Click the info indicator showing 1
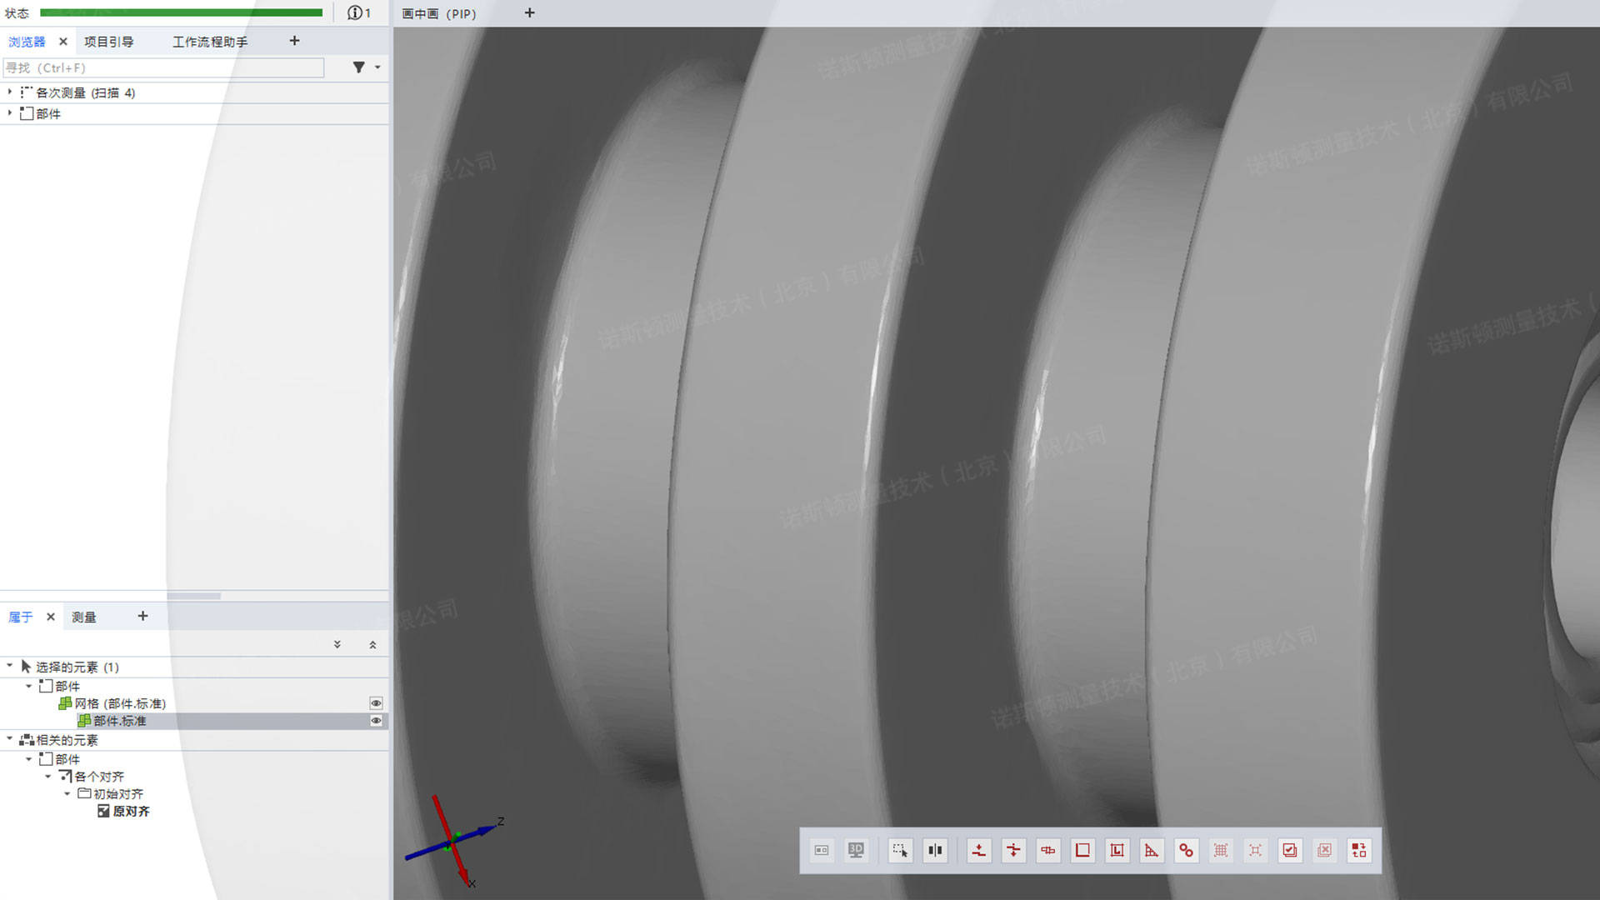Image resolution: width=1600 pixels, height=900 pixels. pos(359,12)
